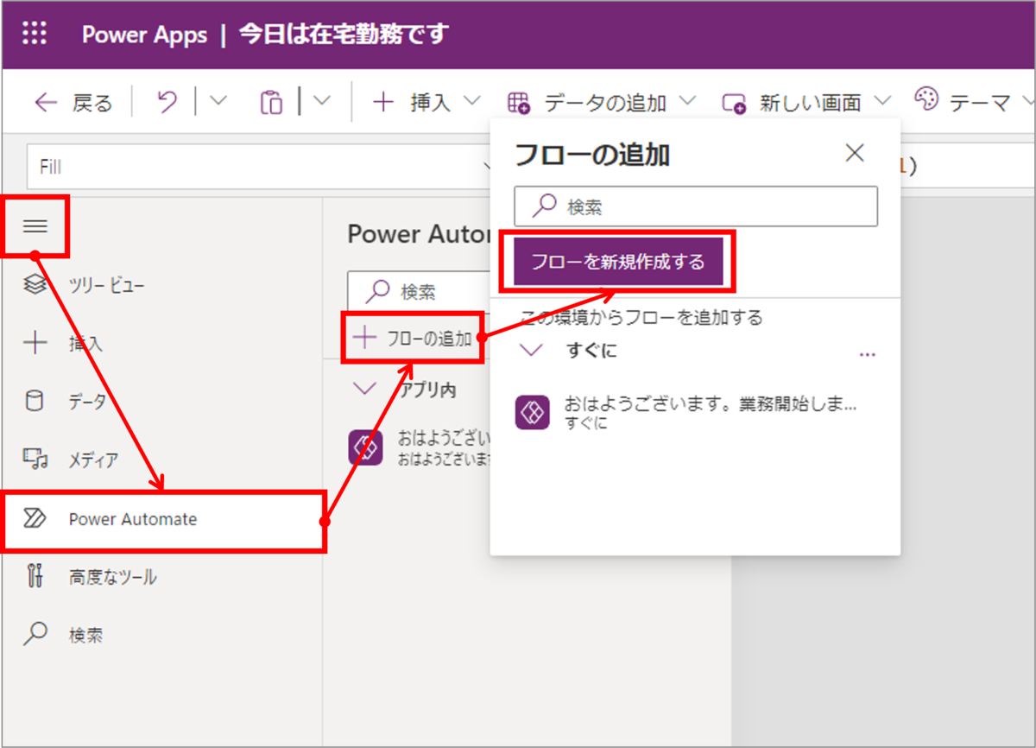Open the データの追加 dropdown

[x=602, y=103]
